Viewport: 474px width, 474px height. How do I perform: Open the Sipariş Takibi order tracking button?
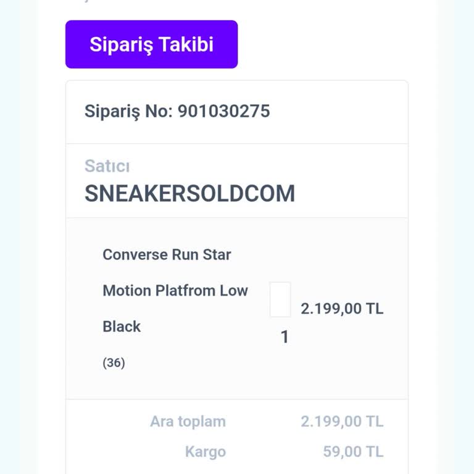151,44
